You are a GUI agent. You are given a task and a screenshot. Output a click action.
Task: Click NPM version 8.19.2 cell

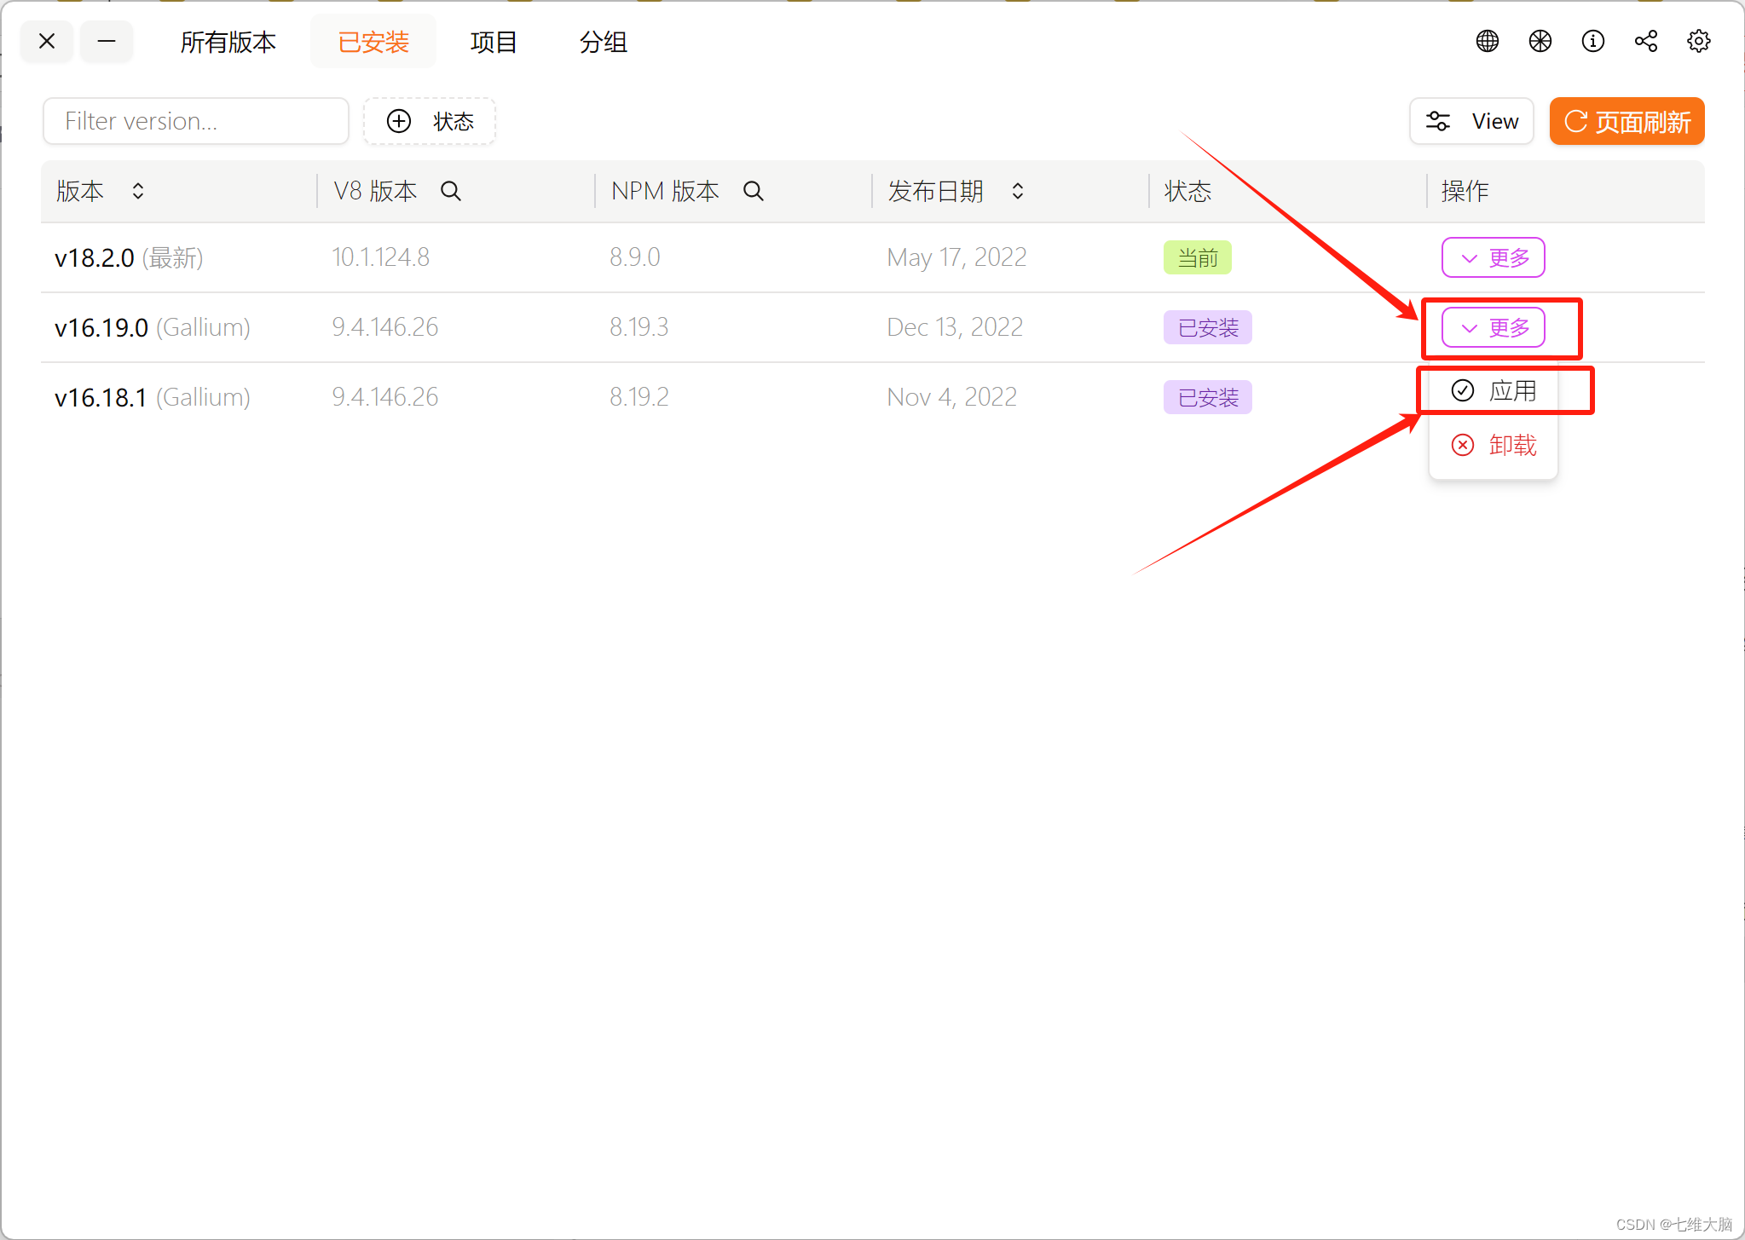coord(638,397)
